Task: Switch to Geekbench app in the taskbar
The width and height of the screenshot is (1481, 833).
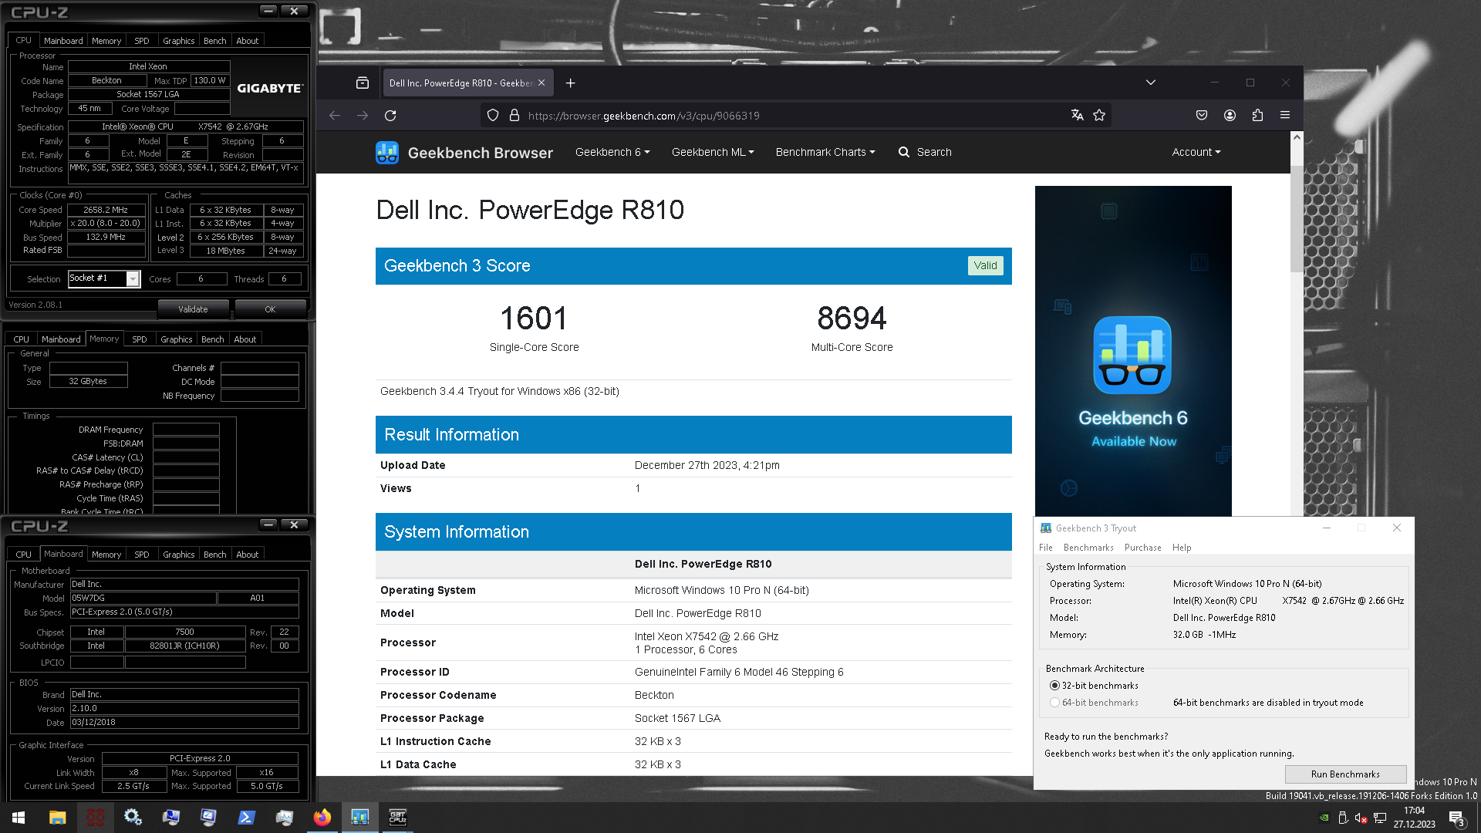Action: click(x=360, y=818)
